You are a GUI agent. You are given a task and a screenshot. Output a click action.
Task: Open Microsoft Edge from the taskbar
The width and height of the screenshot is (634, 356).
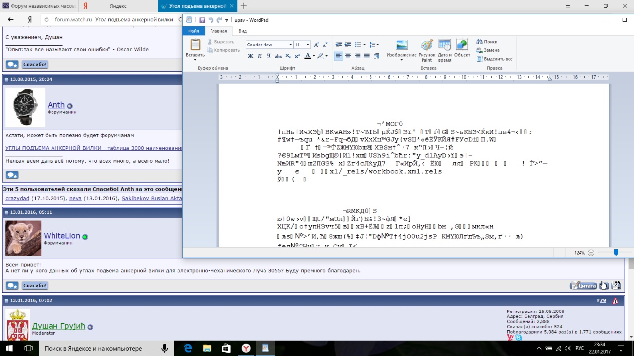(x=188, y=349)
